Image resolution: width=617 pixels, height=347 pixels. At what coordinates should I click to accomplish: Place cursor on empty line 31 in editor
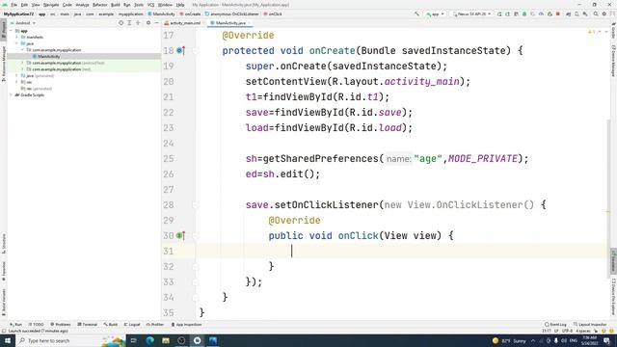(401, 251)
